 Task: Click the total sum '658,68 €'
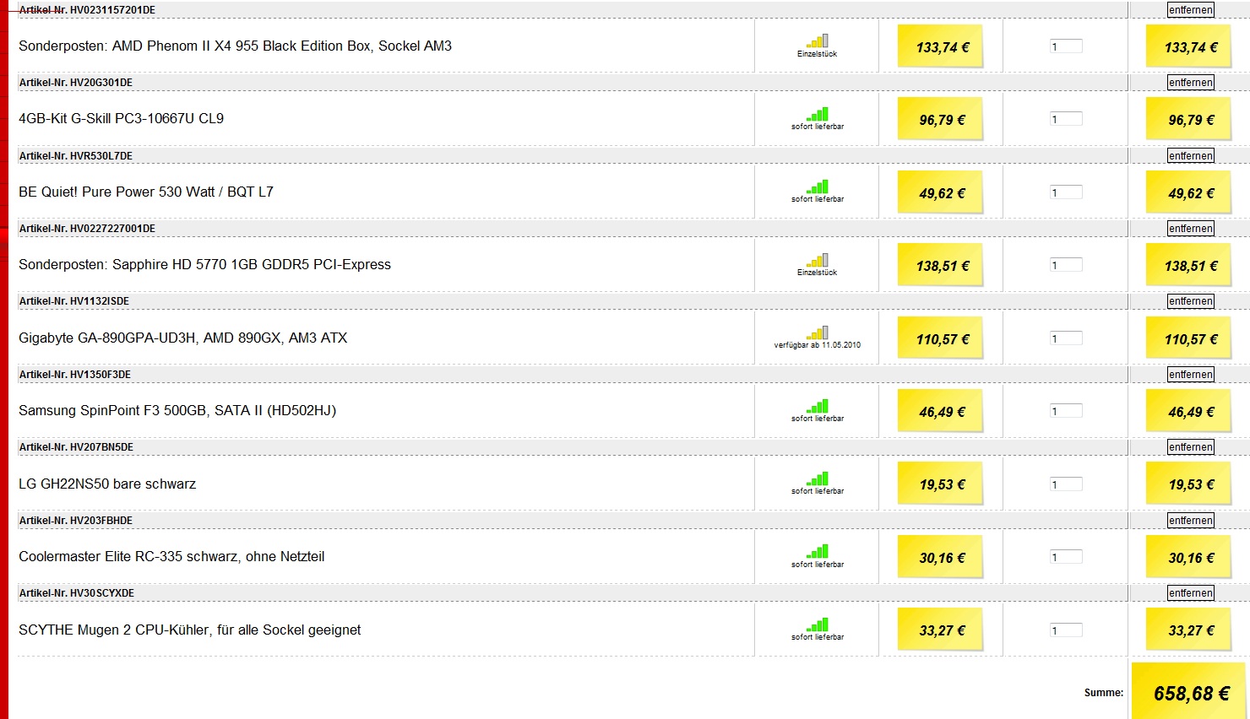pyautogui.click(x=1192, y=694)
